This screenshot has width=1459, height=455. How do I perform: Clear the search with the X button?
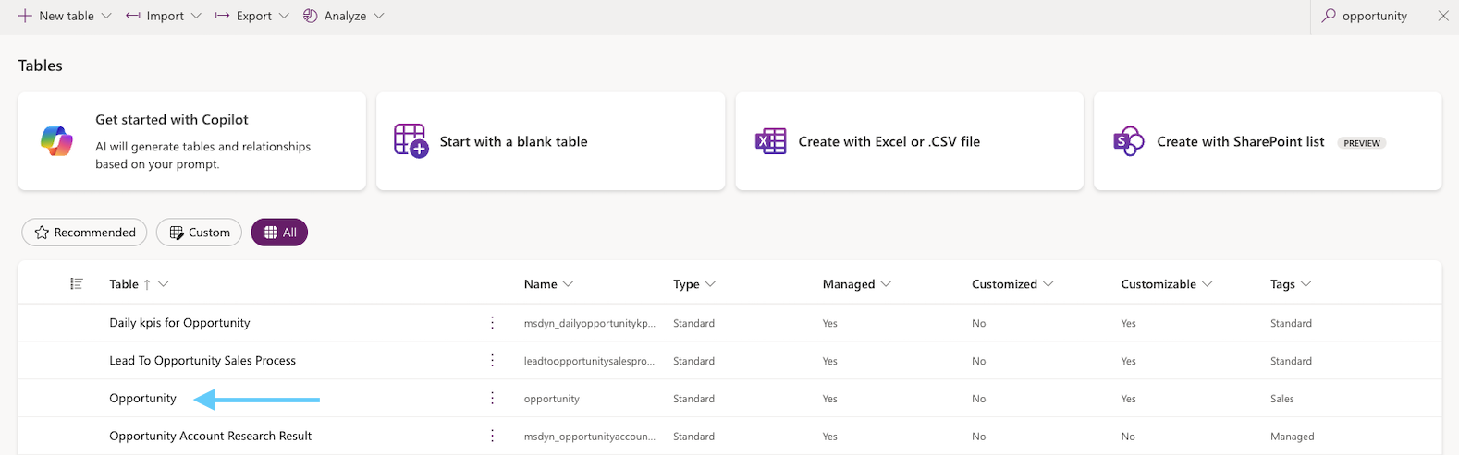pos(1443,16)
